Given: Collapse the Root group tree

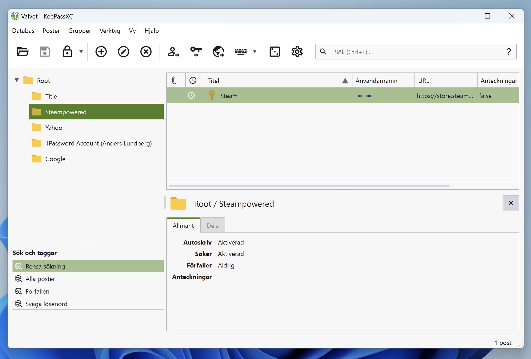Looking at the screenshot, I should pos(17,80).
